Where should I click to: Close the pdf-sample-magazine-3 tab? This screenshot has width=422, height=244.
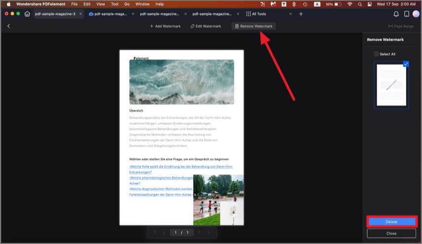pos(81,14)
